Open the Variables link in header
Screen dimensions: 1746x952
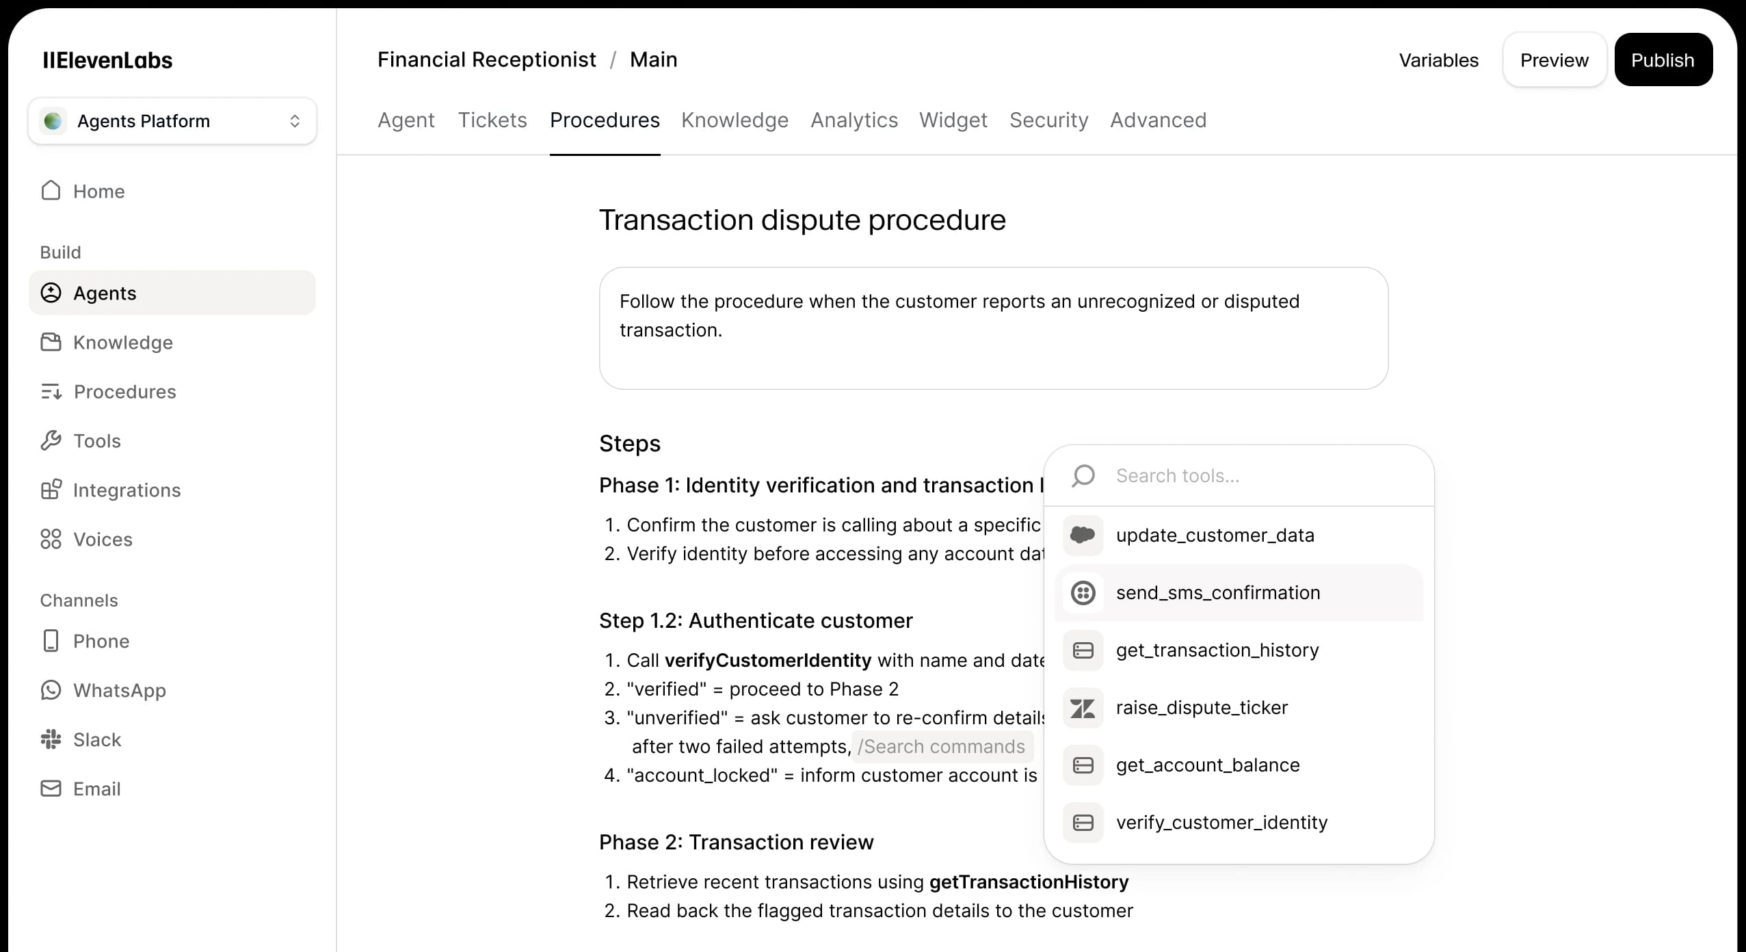tap(1438, 60)
